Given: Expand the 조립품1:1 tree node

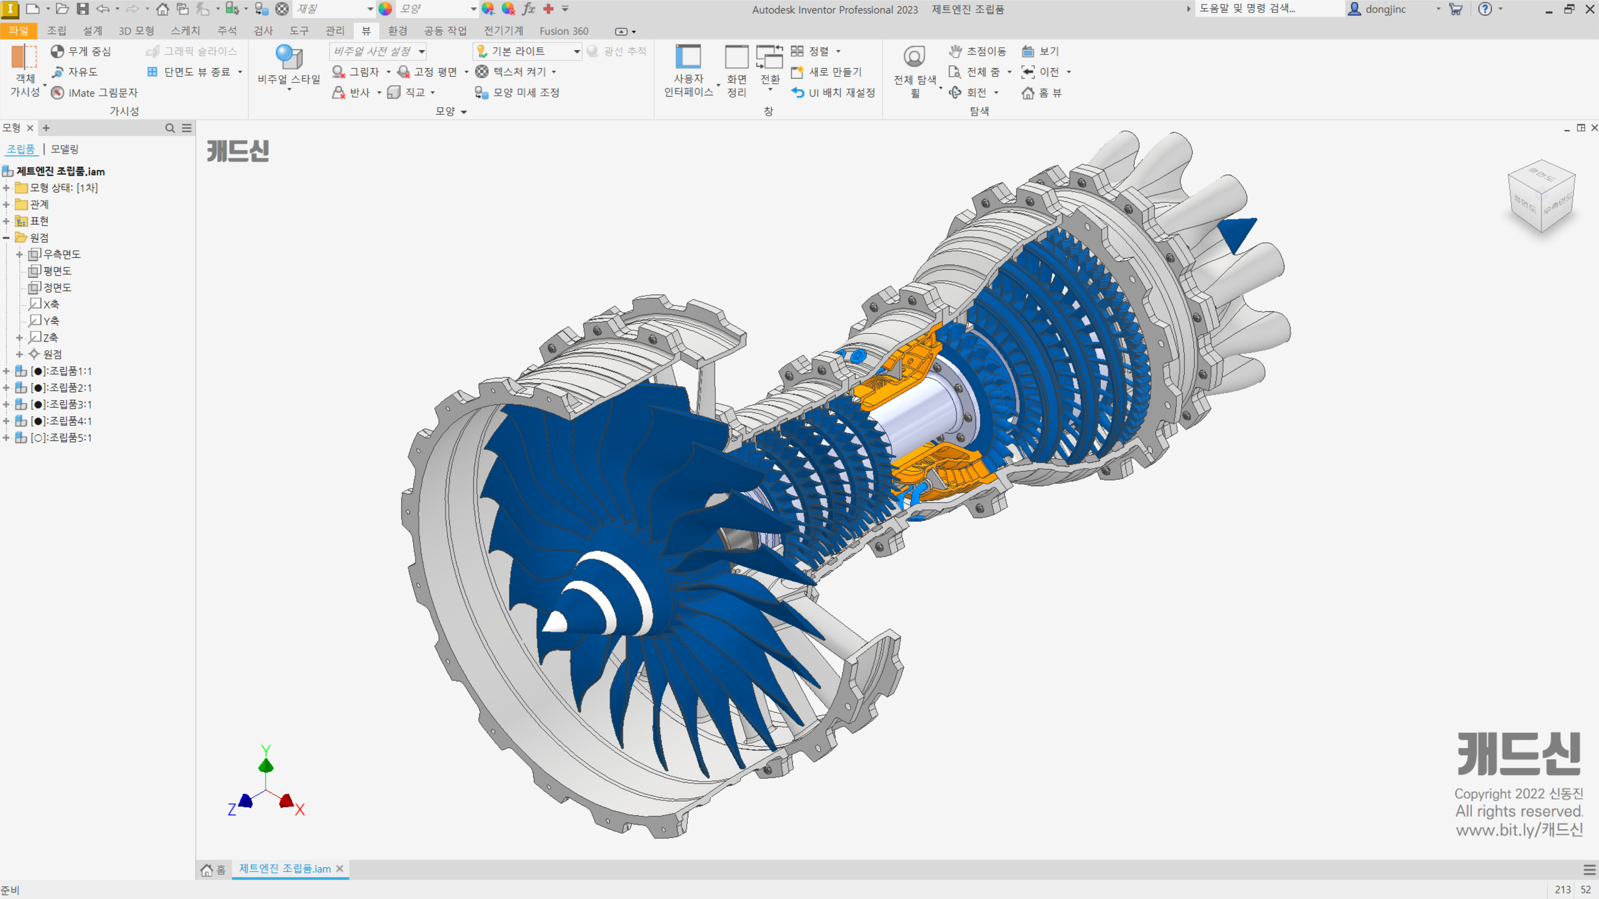Looking at the screenshot, I should click(x=6, y=371).
